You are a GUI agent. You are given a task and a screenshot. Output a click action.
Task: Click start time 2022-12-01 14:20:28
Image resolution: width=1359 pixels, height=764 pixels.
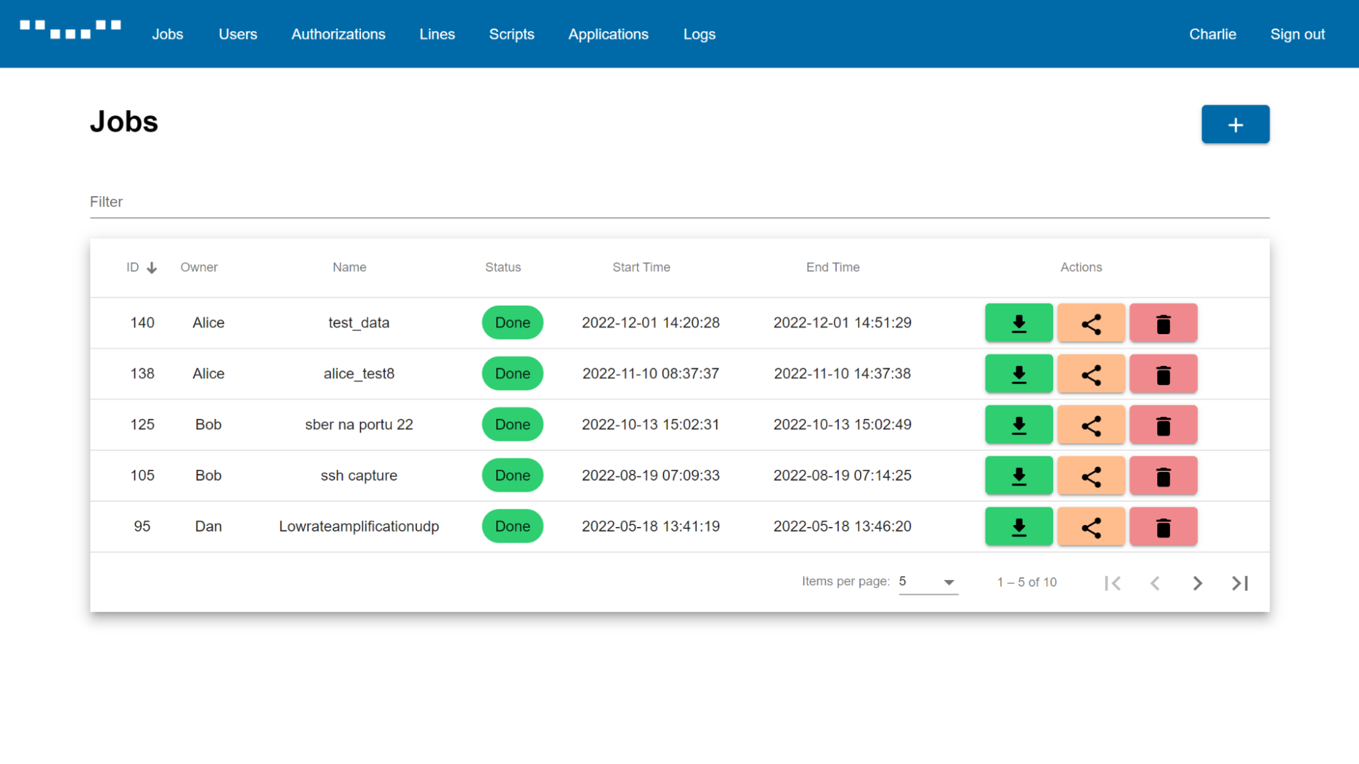650,323
